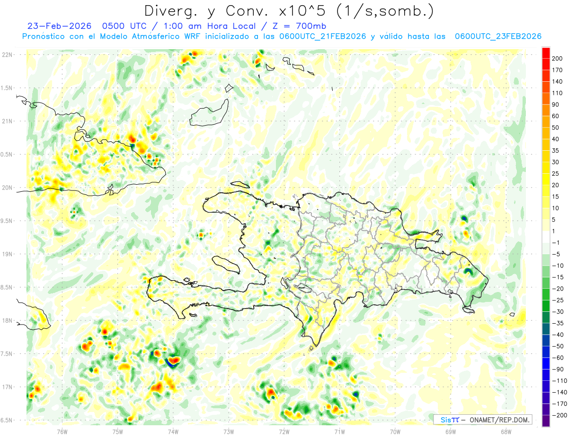This screenshot has width=568, height=438.
Task: Click the longitude label '69W'
Action: click(x=450, y=431)
